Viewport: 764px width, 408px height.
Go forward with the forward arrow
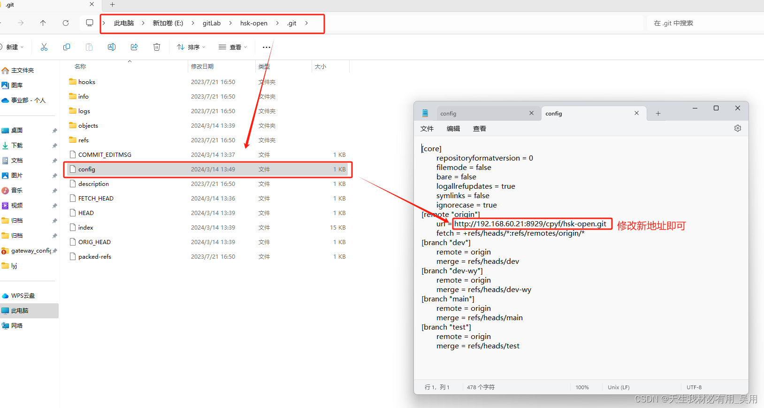[21, 23]
